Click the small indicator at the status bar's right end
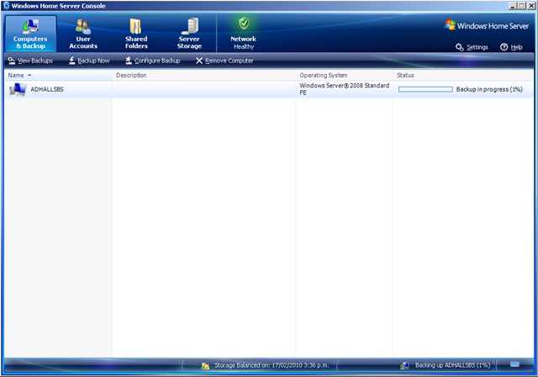The width and height of the screenshot is (538, 377). 514,364
